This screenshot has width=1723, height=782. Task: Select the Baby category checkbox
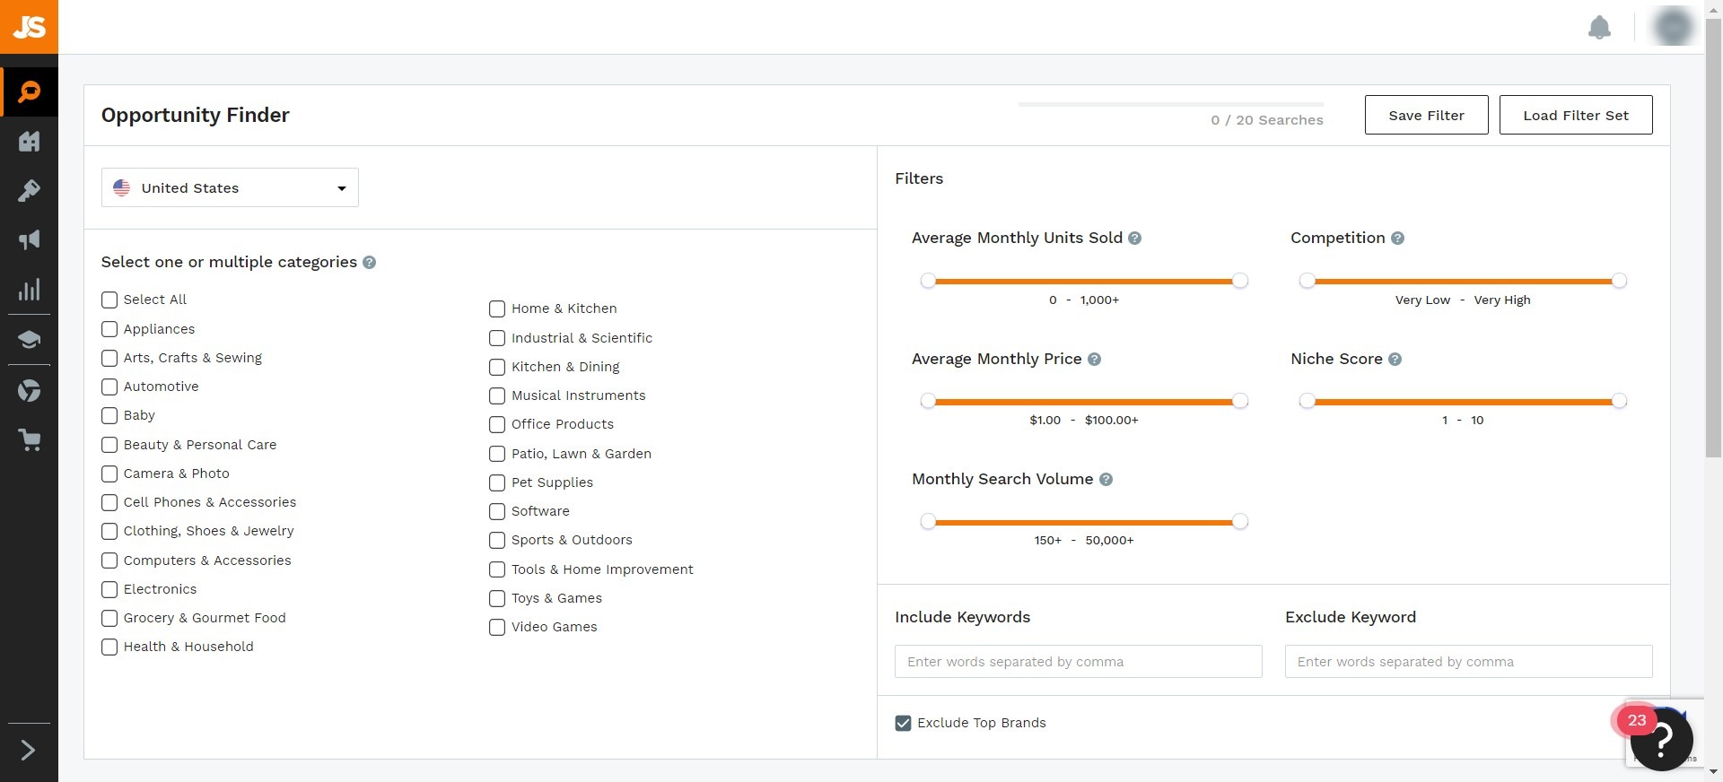[x=109, y=415]
